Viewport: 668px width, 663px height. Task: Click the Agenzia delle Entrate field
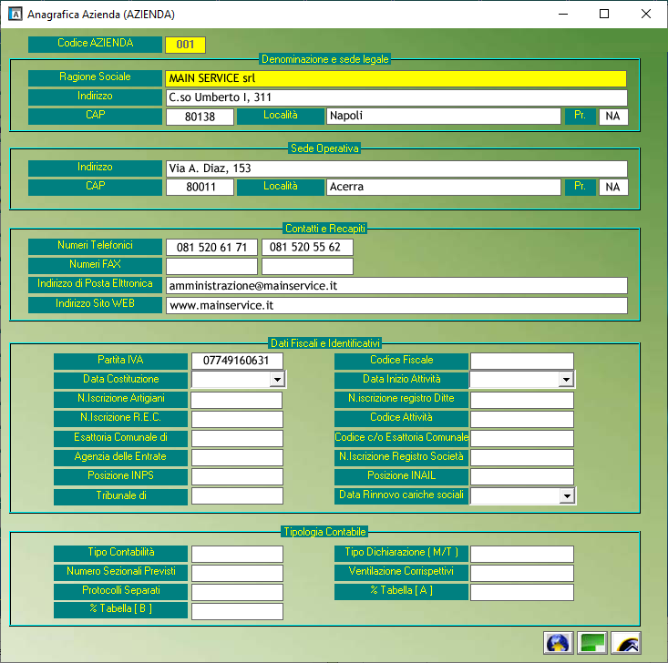(237, 457)
